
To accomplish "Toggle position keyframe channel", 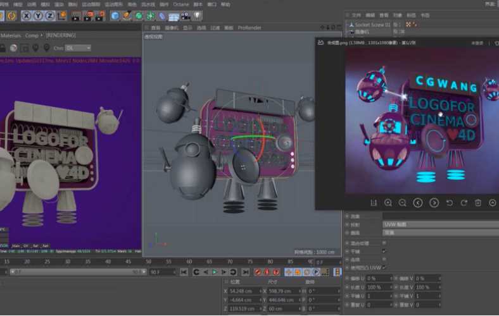I will pos(288,272).
